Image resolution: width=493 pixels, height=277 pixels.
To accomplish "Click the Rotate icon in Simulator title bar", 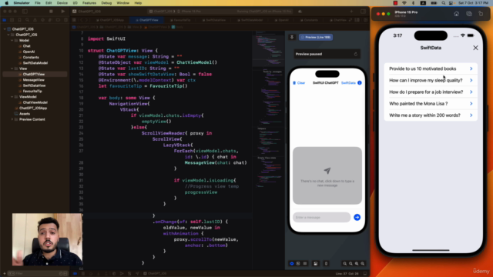I will [x=481, y=14].
